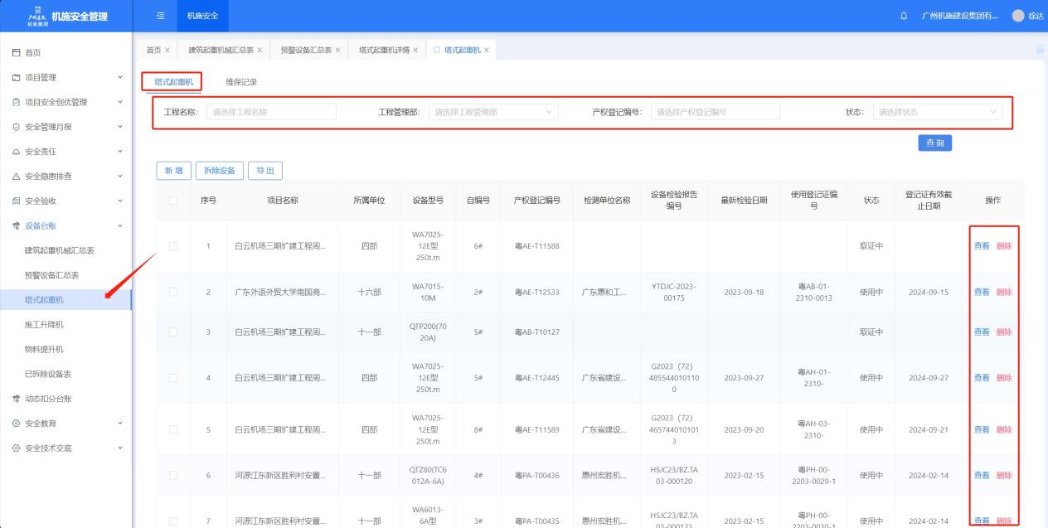The image size is (1048, 528).
Task: Click the 导出 export button
Action: [x=264, y=171]
